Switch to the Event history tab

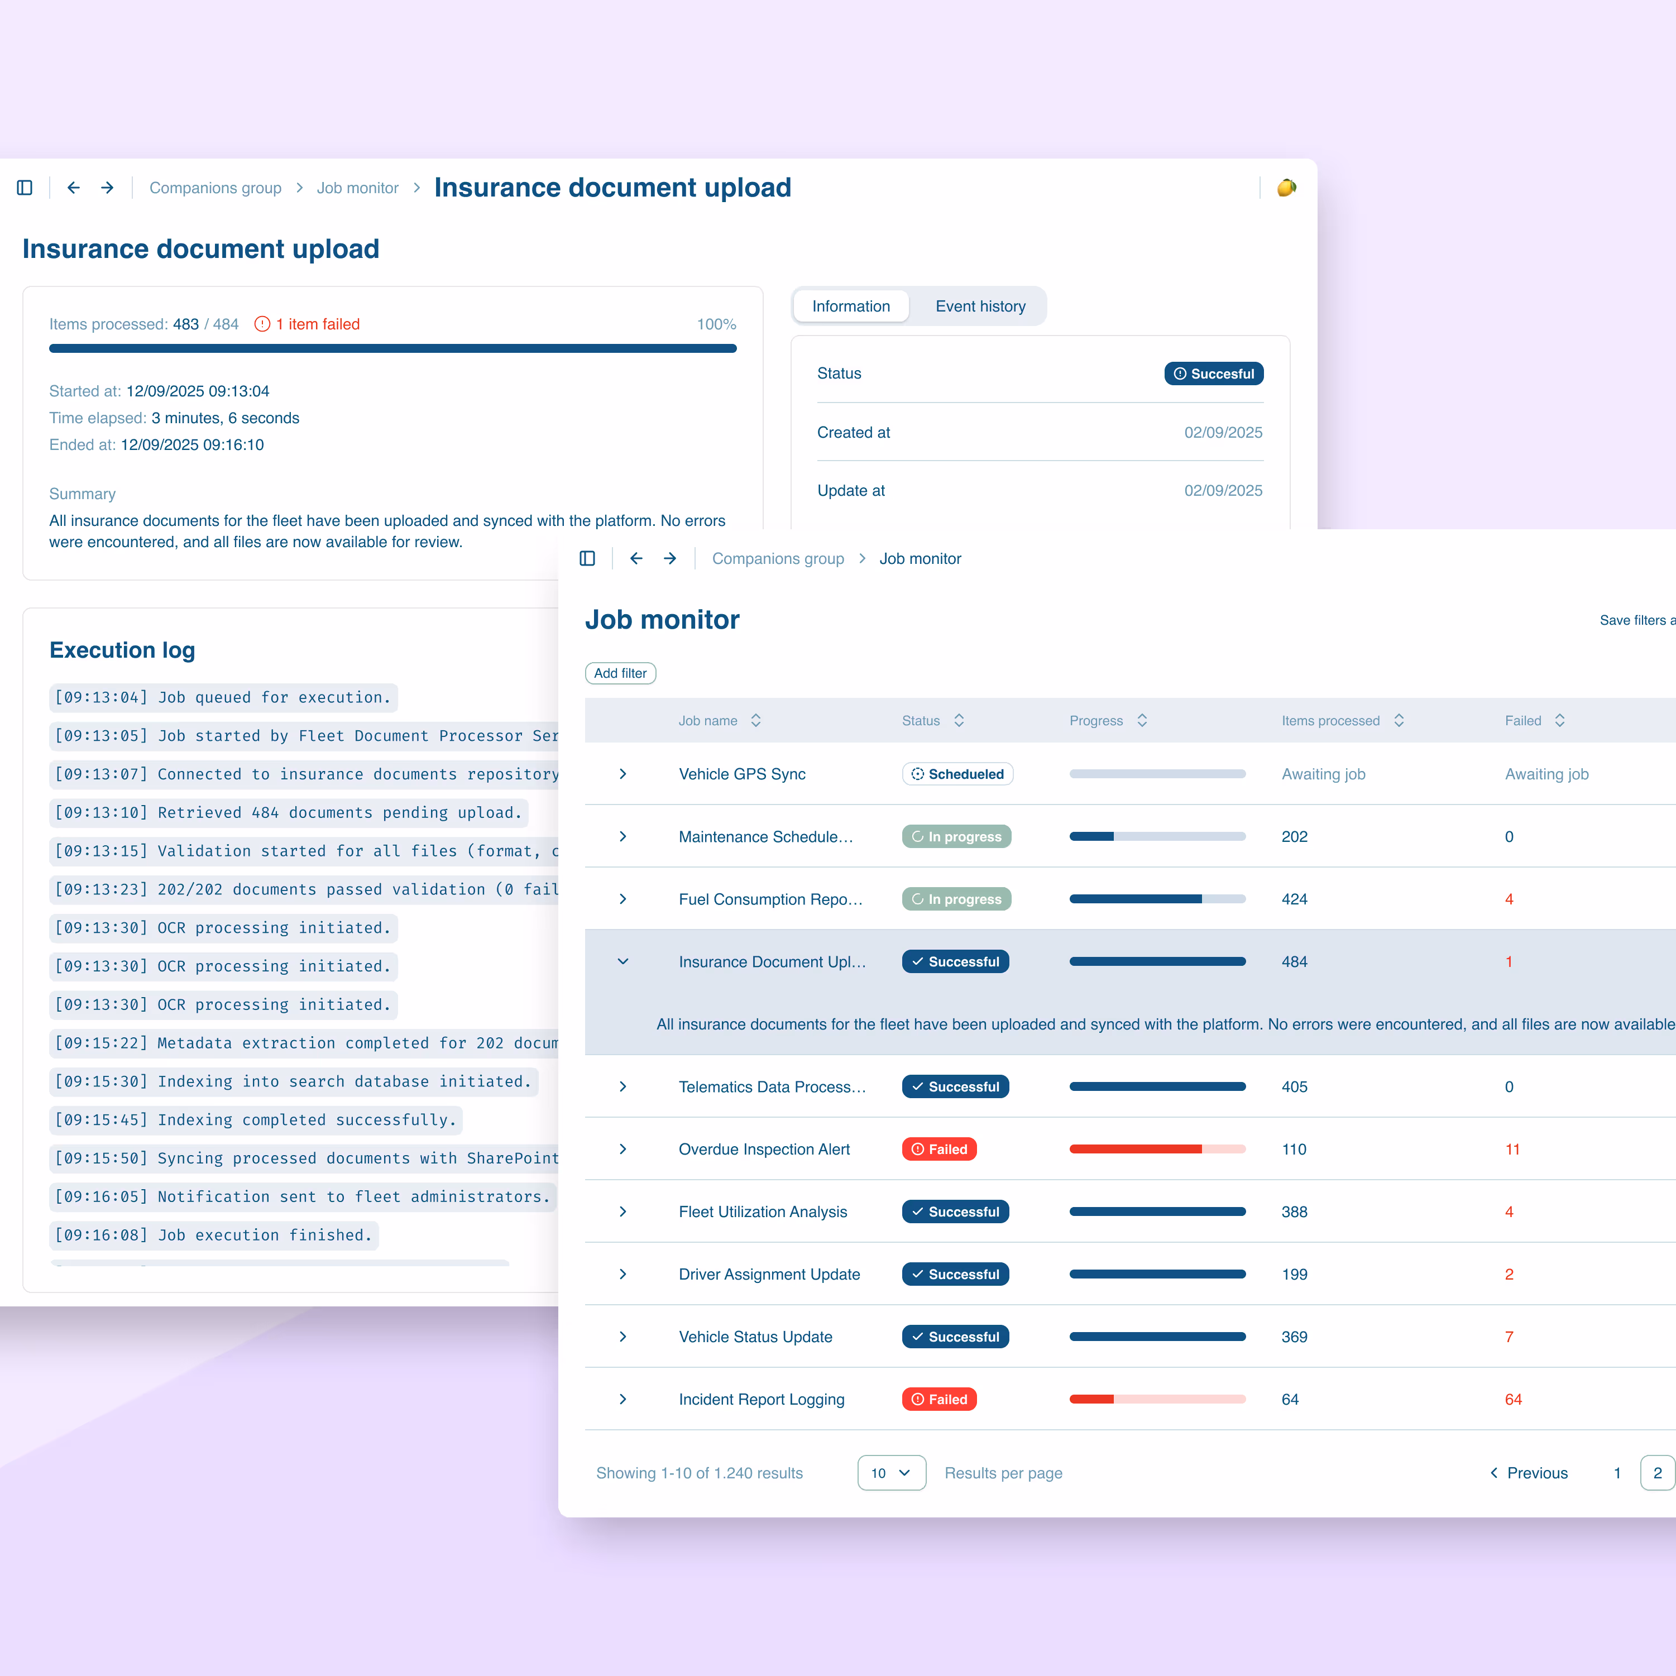(x=980, y=307)
